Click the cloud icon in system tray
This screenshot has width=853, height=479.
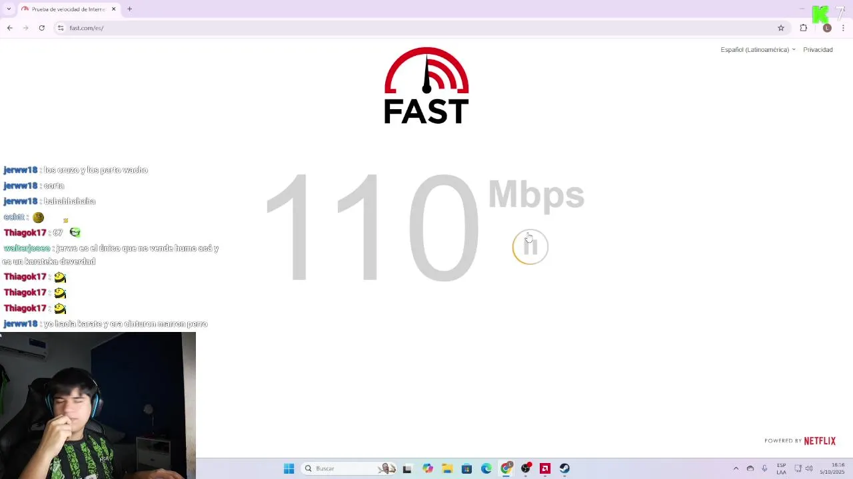[750, 468]
